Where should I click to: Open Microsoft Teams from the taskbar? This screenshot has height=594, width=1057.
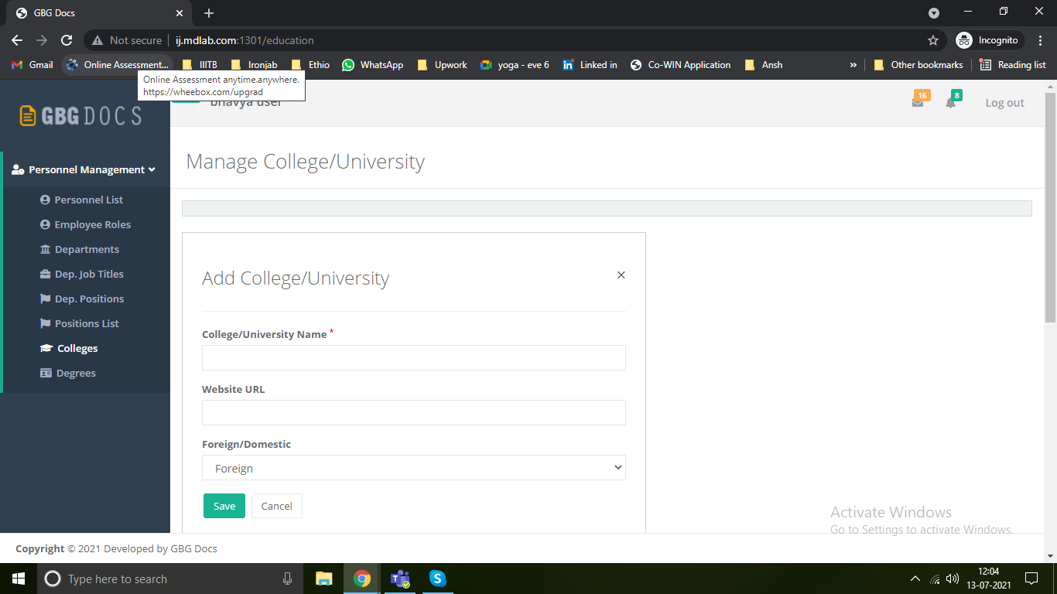click(x=399, y=579)
